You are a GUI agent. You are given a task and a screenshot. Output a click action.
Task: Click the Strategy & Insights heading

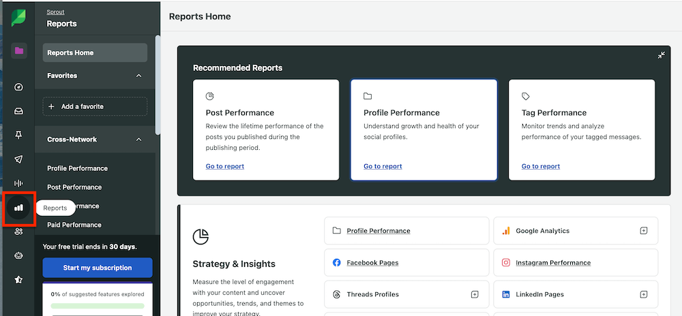click(x=234, y=264)
